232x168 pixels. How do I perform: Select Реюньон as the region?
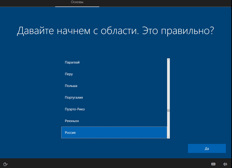[x=72, y=121]
